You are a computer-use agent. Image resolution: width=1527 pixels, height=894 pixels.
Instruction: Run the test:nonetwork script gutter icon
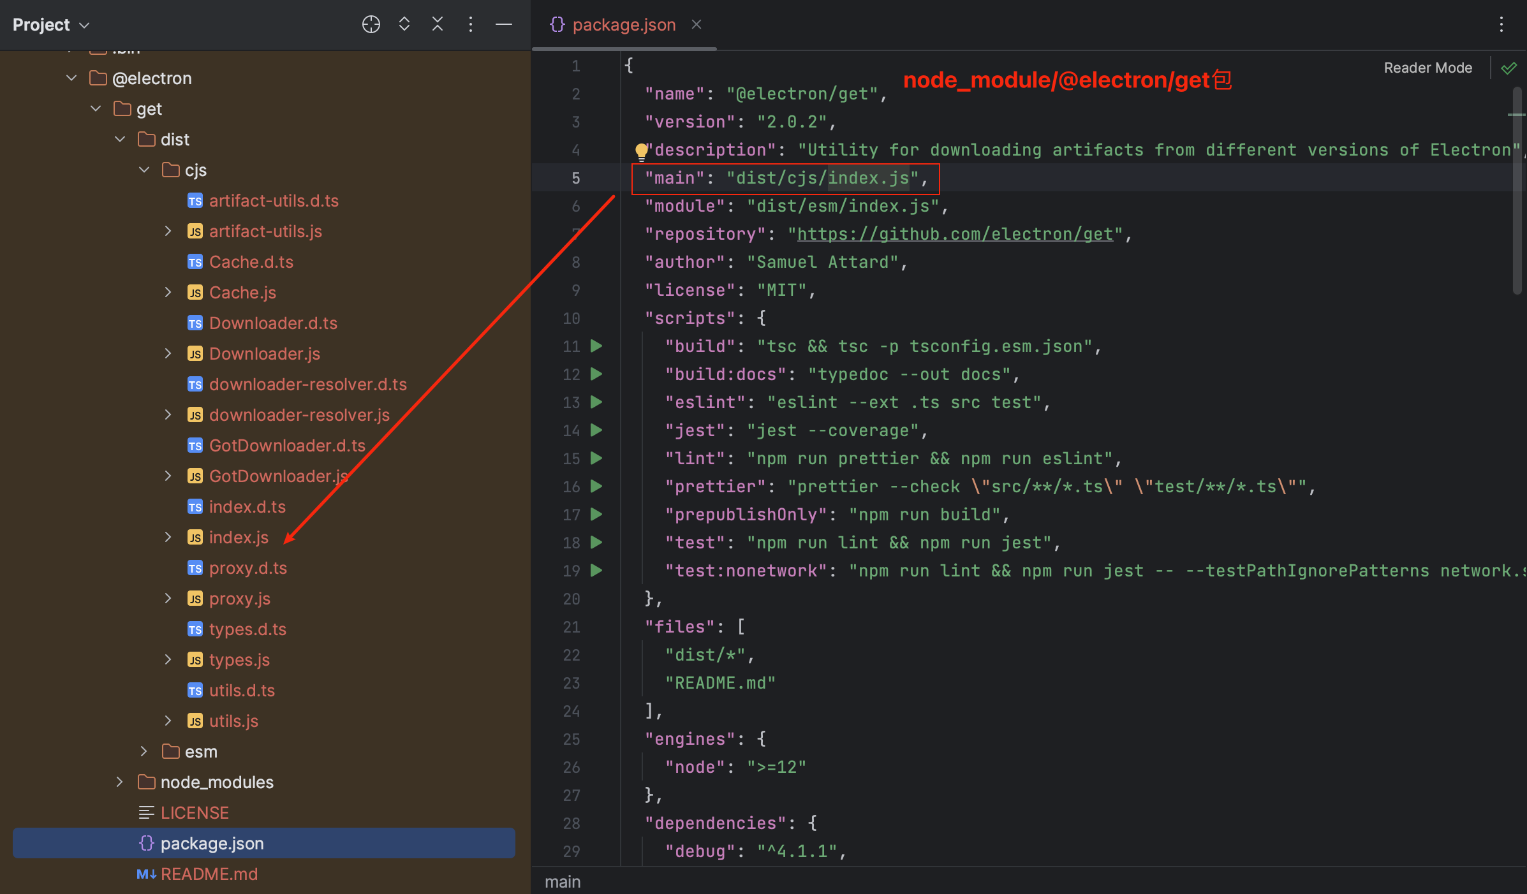click(596, 570)
